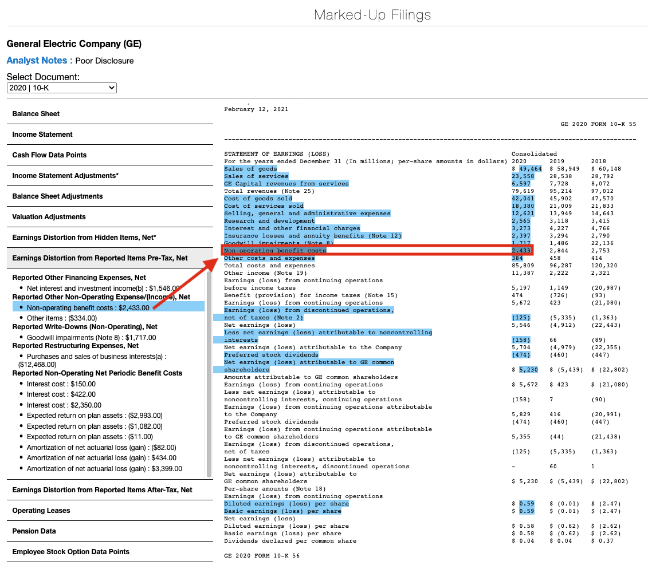Click highlighted Cost of goods sold line
Screen dimensions: 648x565
(258, 199)
